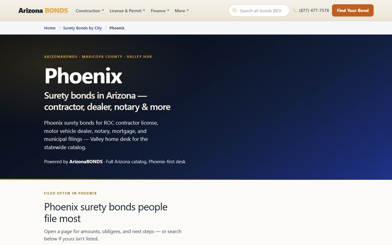Expand the More navigation menu
The width and height of the screenshot is (392, 245).
tap(182, 11)
